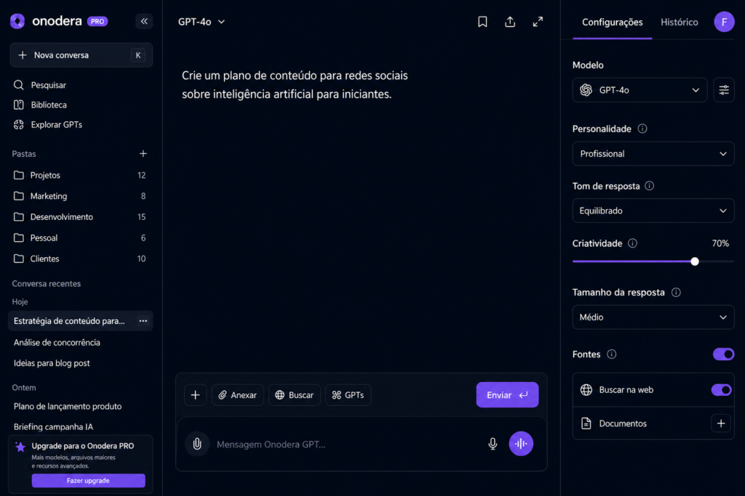Viewport: 745px width, 496px height.
Task: Switch to the Configurações tab
Action: (x=612, y=23)
